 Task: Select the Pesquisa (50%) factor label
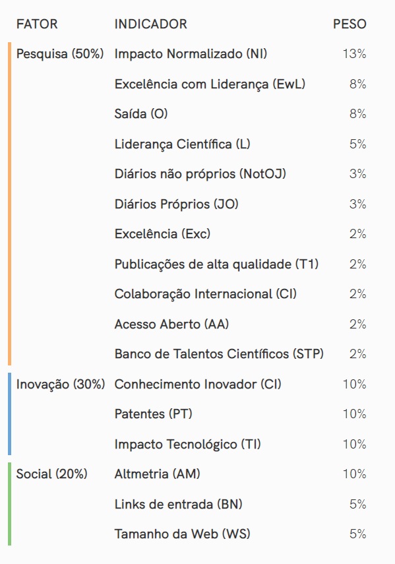click(x=60, y=54)
